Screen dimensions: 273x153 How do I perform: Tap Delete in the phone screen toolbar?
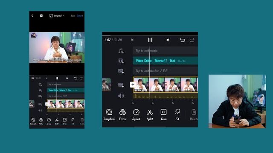pyautogui.click(x=82, y=121)
